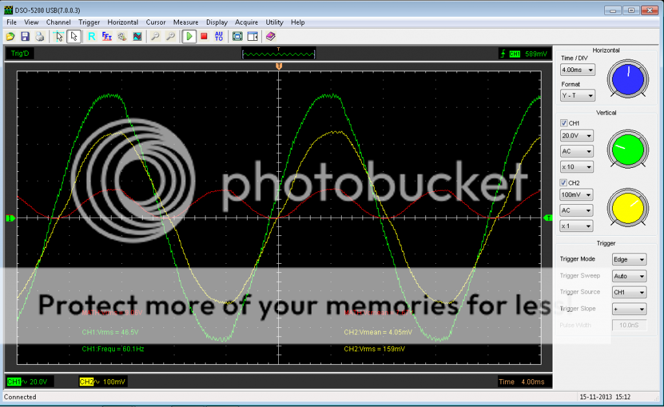The width and height of the screenshot is (664, 407).
Task: Toggle the CH1 channel checkbox
Action: (563, 123)
